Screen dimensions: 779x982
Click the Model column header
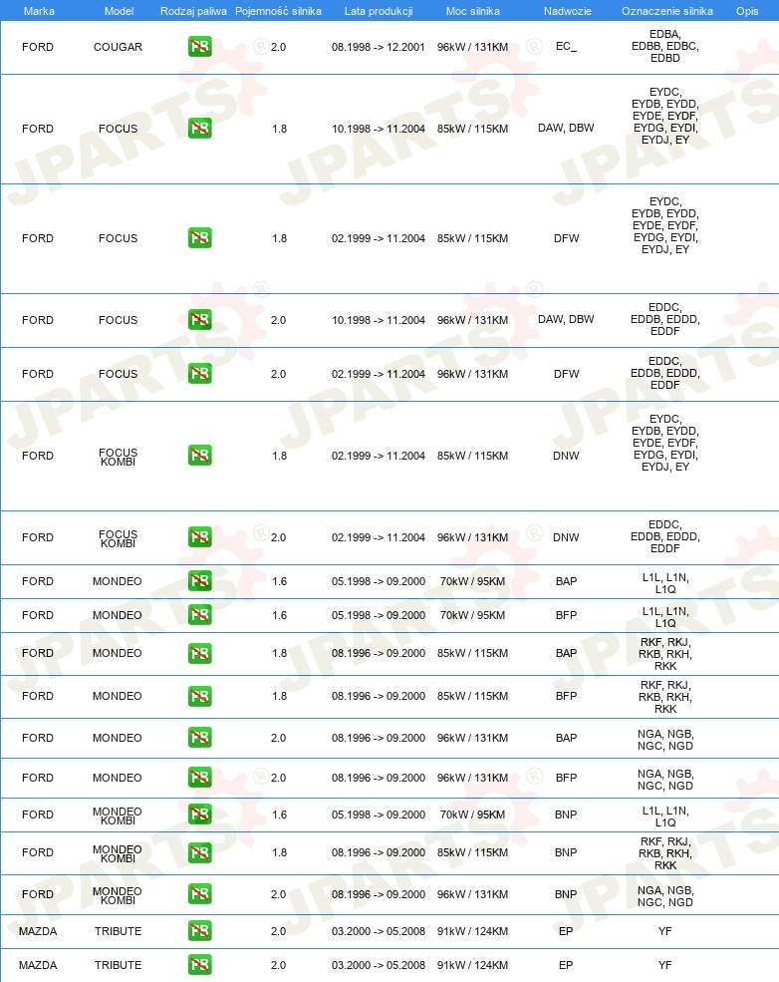[x=119, y=11]
